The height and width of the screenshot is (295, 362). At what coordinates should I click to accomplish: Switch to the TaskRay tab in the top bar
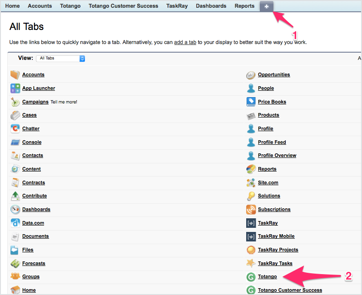177,6
